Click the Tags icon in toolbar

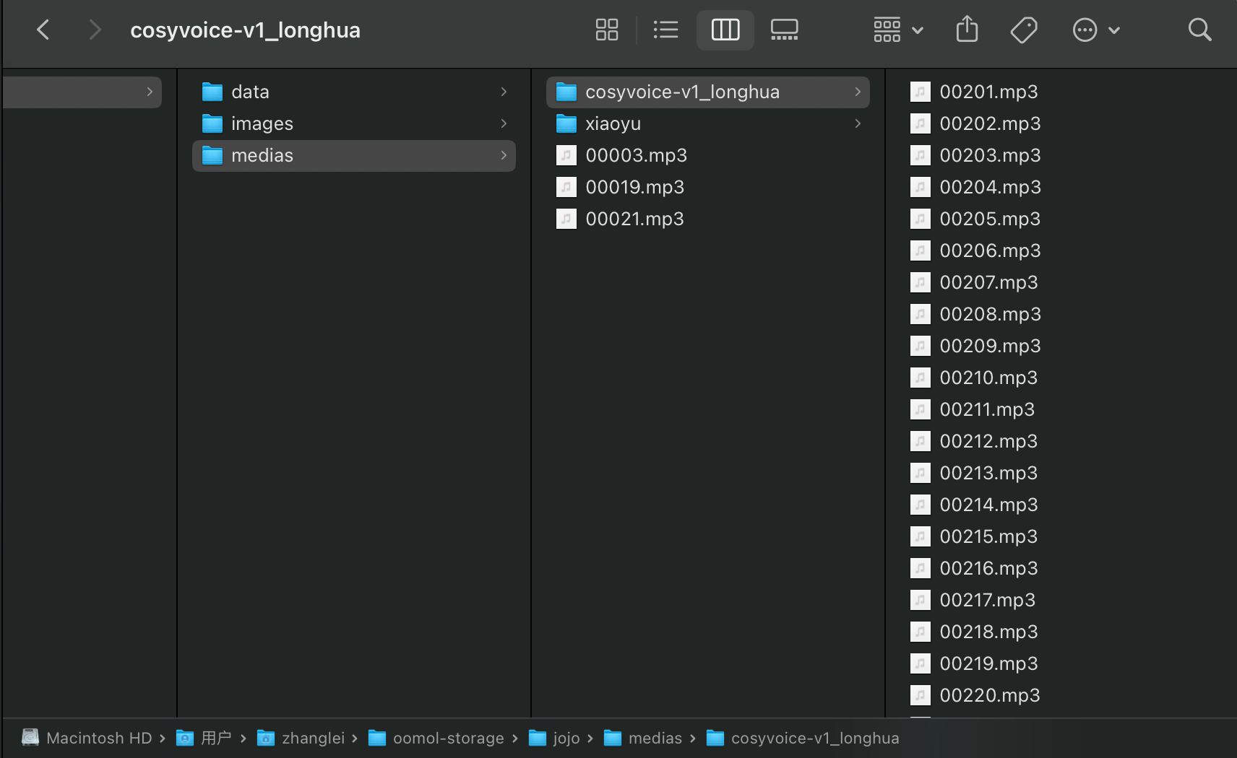click(1024, 30)
